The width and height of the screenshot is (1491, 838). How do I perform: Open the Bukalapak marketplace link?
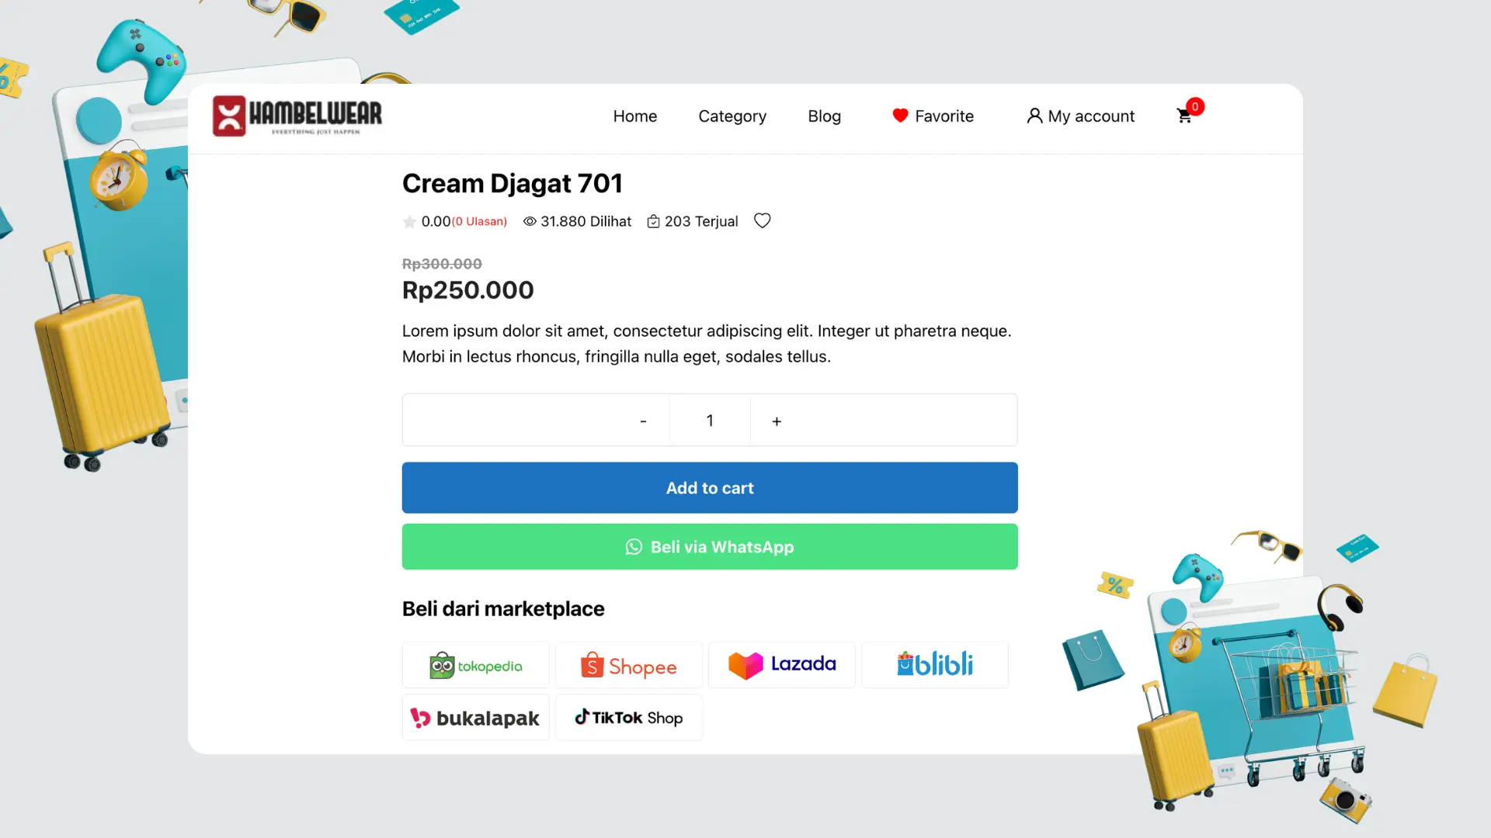point(476,718)
